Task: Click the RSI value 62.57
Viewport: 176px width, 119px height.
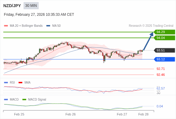Action: pos(160,88)
